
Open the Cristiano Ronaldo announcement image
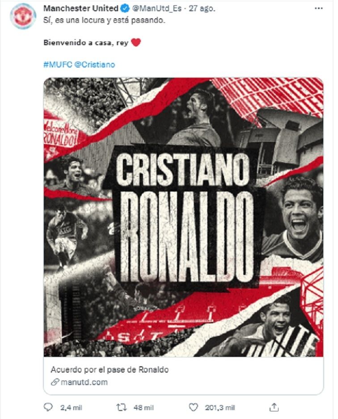coord(183,217)
